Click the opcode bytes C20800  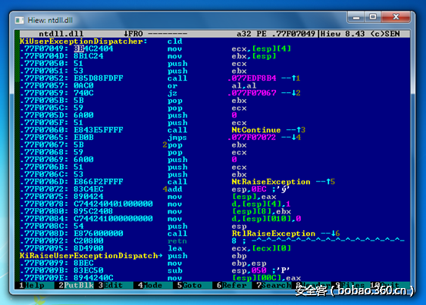pos(88,241)
